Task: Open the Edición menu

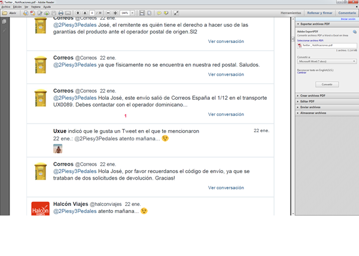Action: click(17, 7)
